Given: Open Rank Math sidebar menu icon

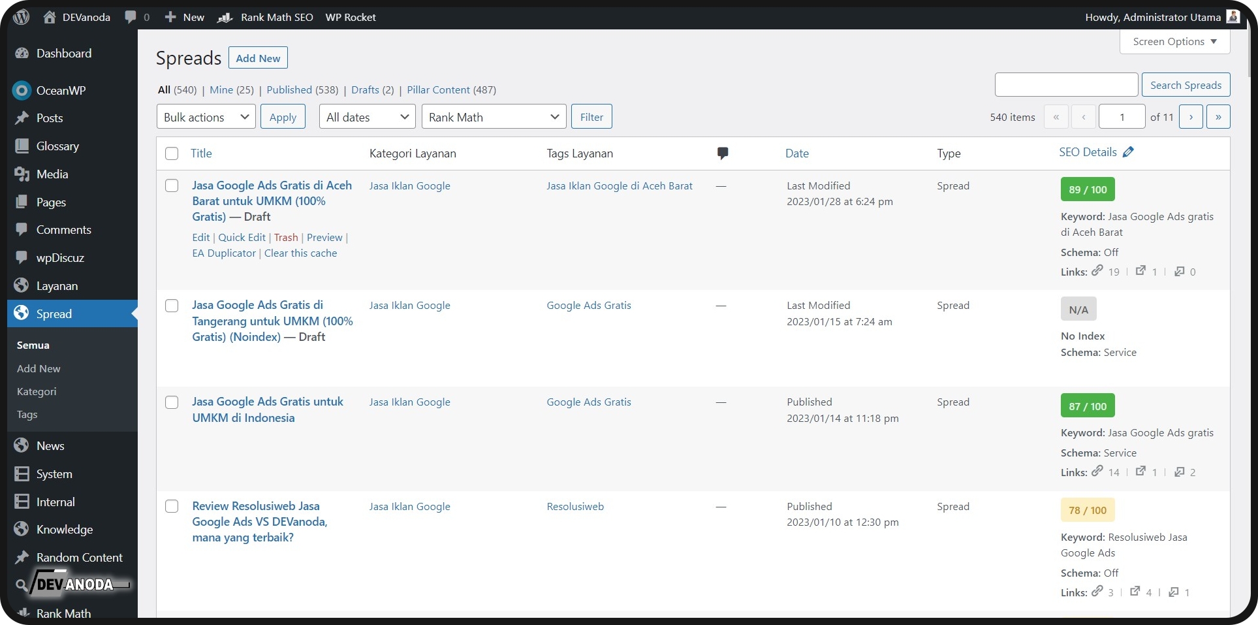Looking at the screenshot, I should (24, 613).
